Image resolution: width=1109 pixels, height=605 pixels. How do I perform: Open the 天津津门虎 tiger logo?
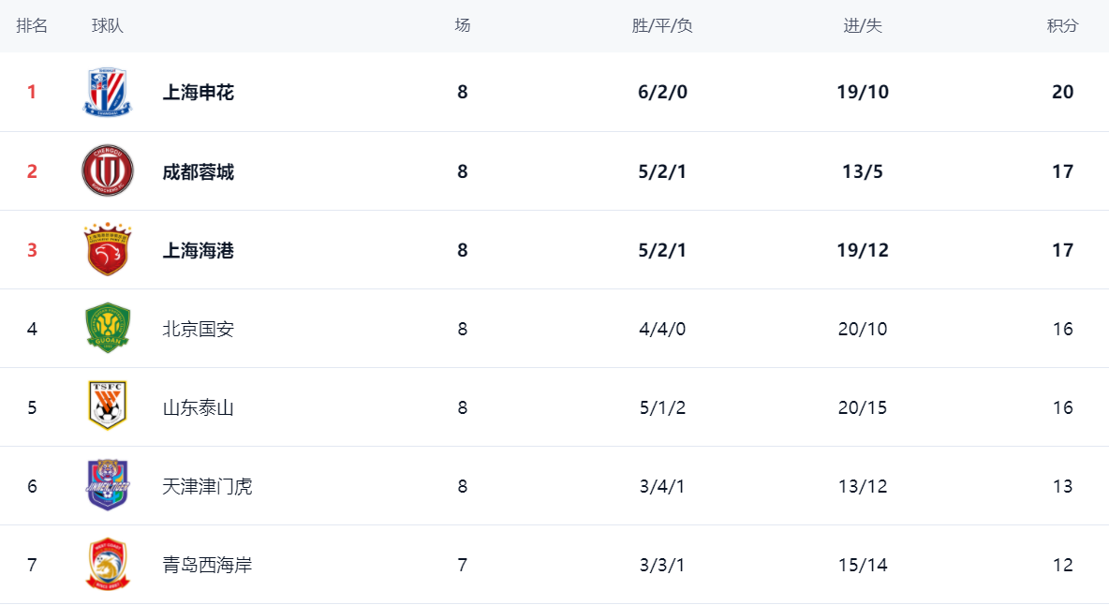click(x=108, y=485)
